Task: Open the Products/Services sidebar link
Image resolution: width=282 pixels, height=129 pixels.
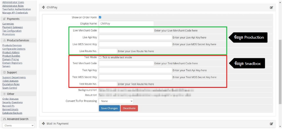Action: (x=12, y=45)
